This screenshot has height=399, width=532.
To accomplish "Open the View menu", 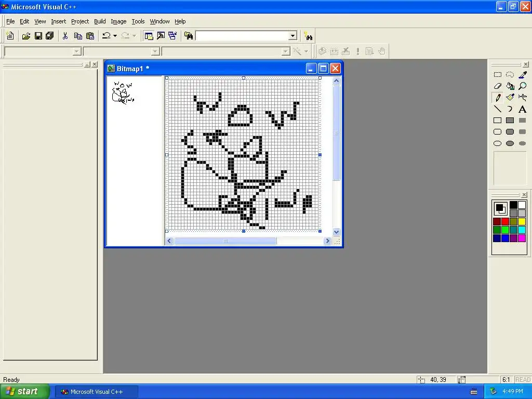I will coord(40,21).
